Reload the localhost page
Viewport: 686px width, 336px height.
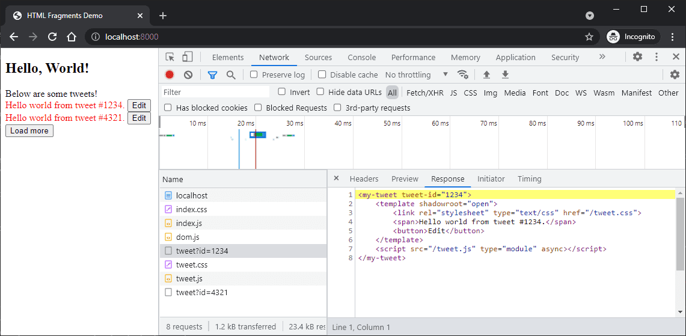(x=52, y=37)
